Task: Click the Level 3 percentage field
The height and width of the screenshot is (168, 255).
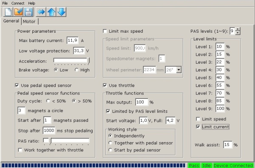Action: pos(220,62)
